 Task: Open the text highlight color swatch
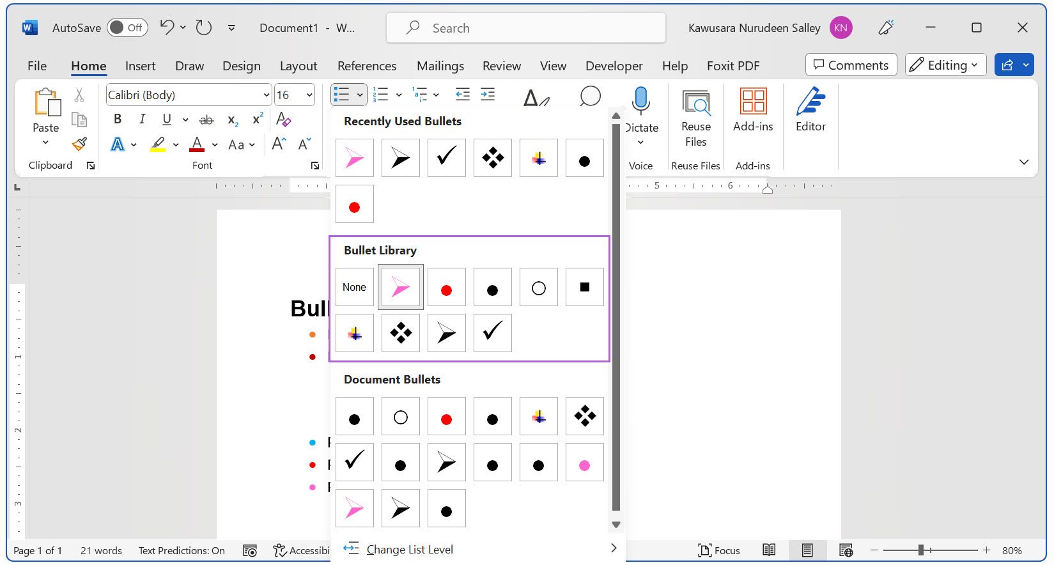click(158, 144)
